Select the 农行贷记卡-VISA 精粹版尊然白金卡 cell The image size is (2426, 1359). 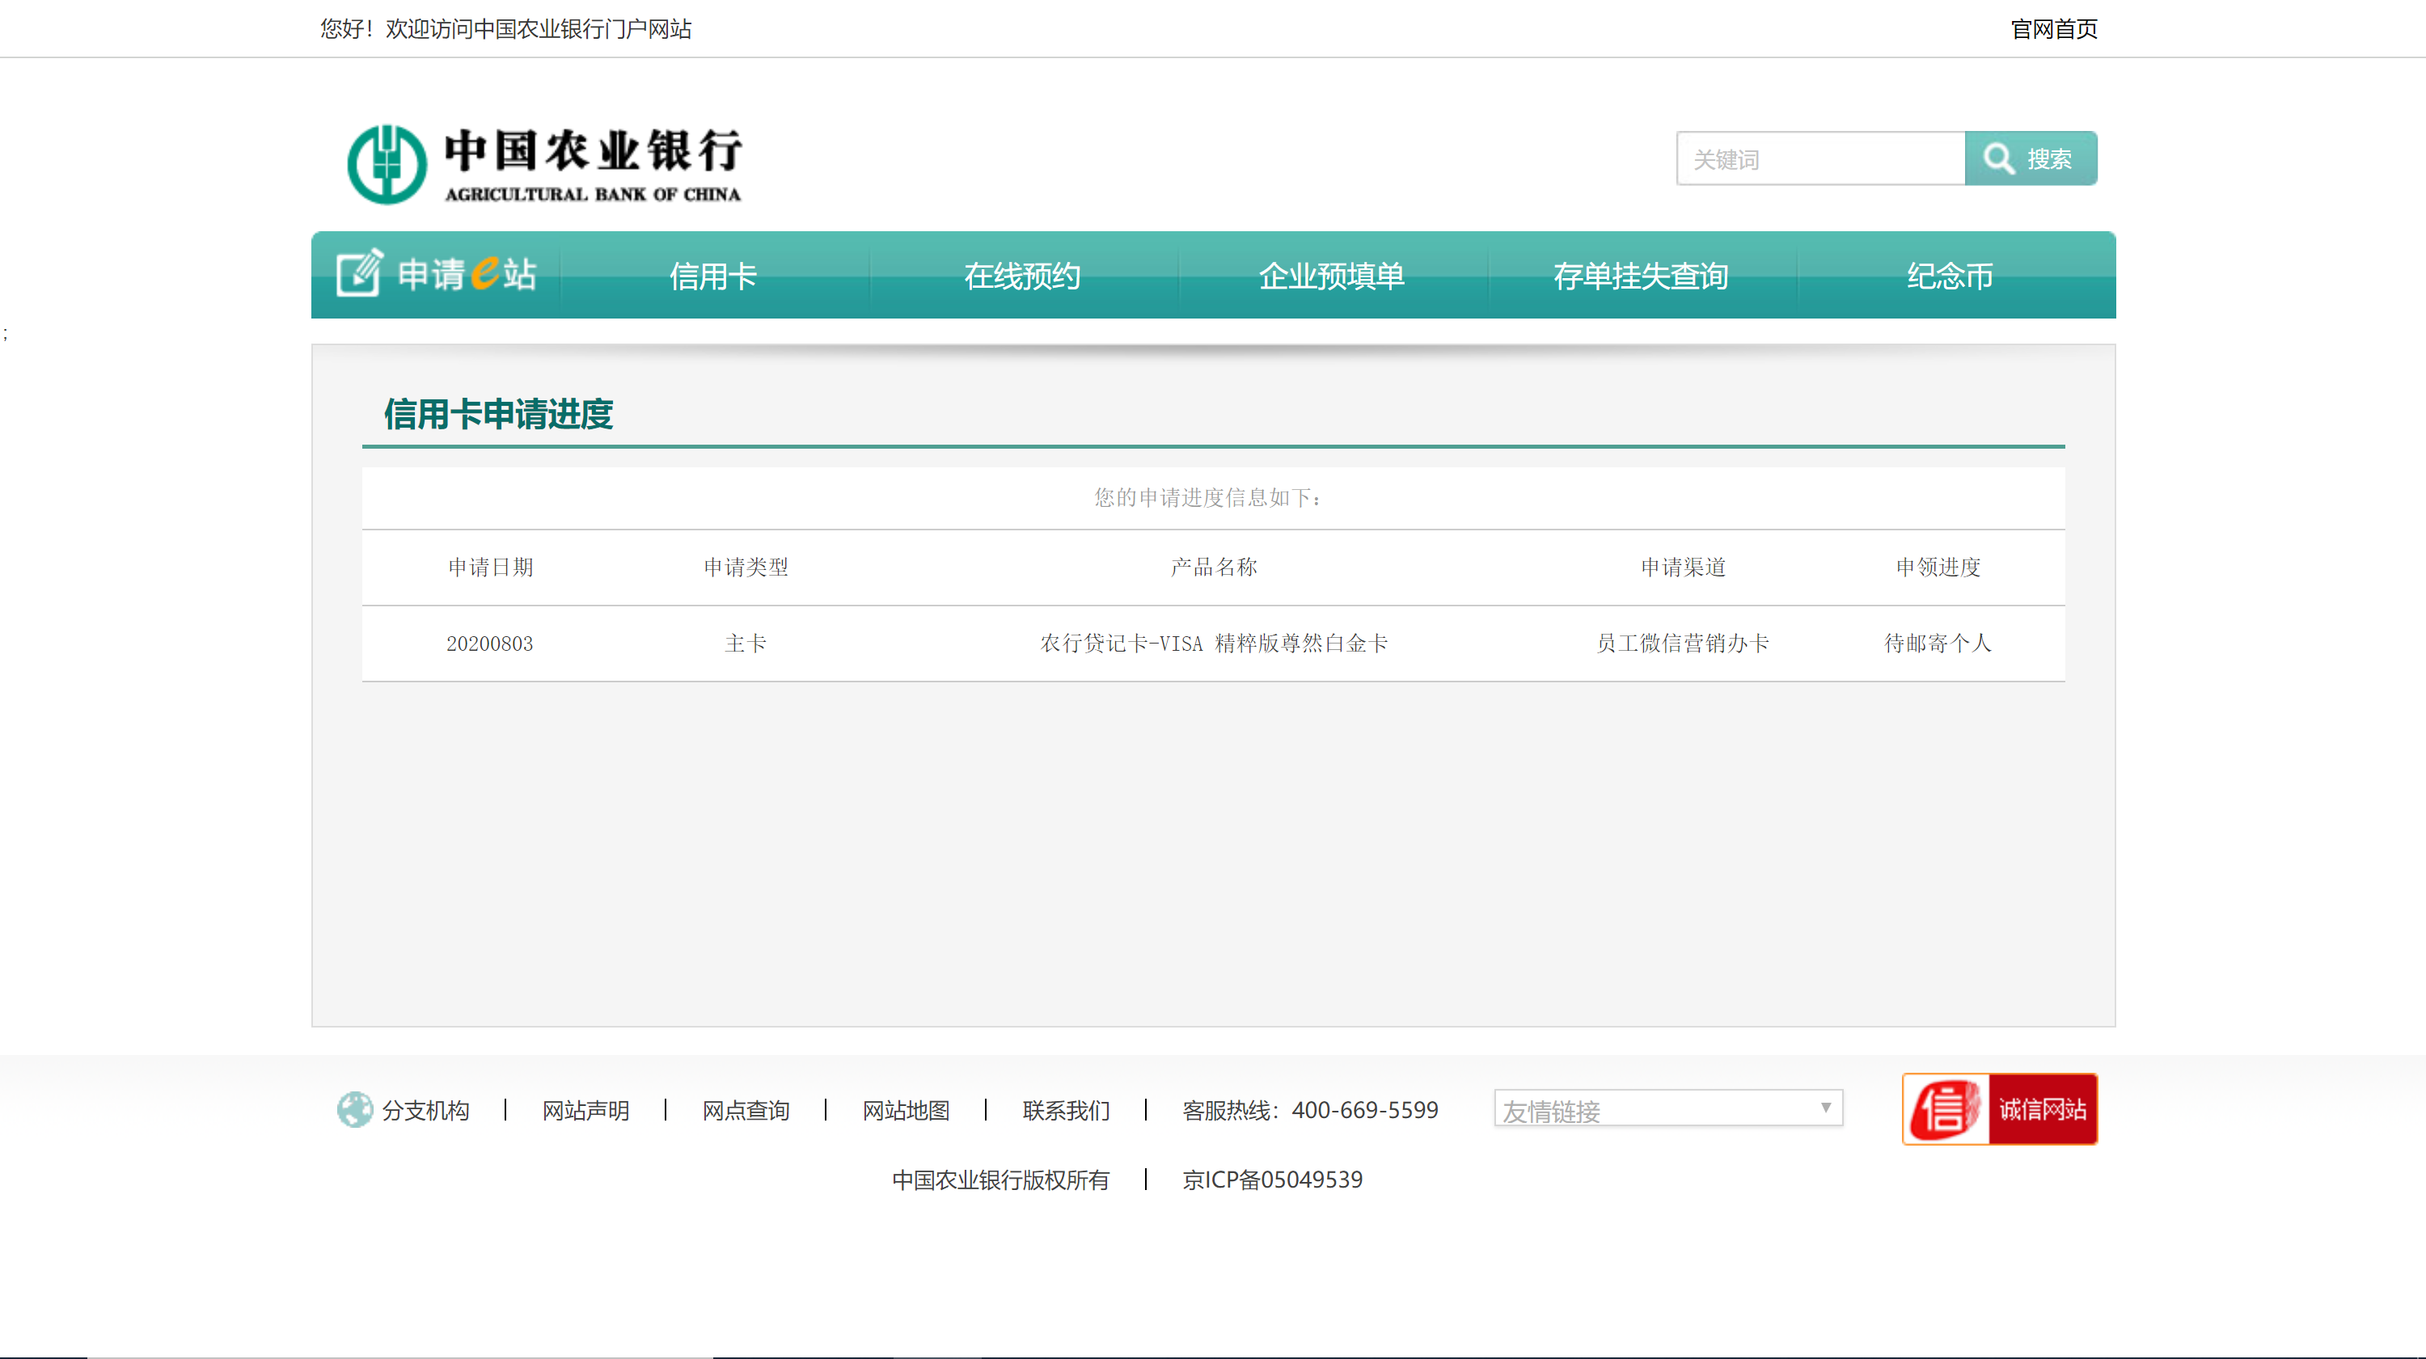pos(1214,644)
